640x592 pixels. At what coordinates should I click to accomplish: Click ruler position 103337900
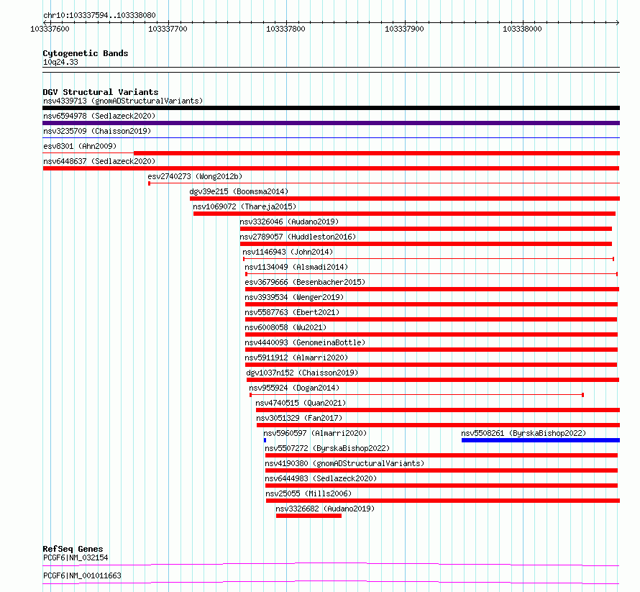point(404,29)
